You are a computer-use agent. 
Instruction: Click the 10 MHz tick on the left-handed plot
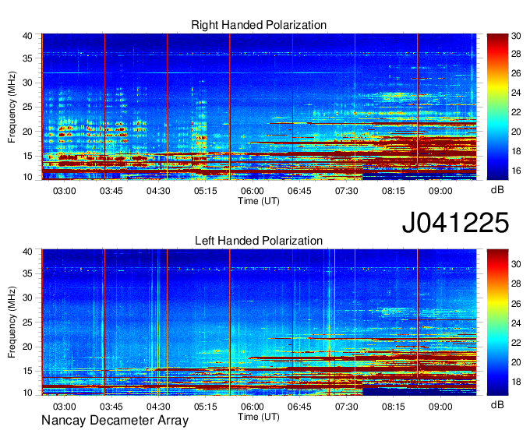pos(27,393)
